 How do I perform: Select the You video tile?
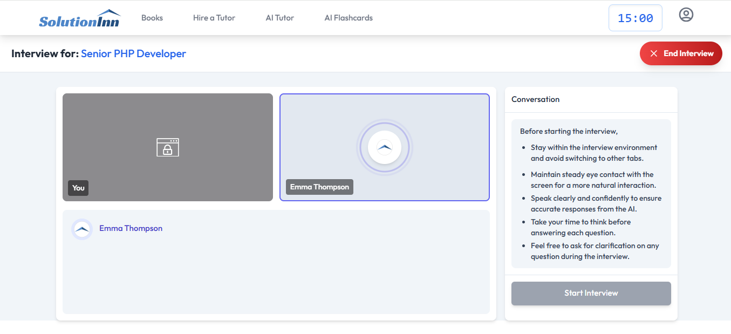tap(168, 147)
